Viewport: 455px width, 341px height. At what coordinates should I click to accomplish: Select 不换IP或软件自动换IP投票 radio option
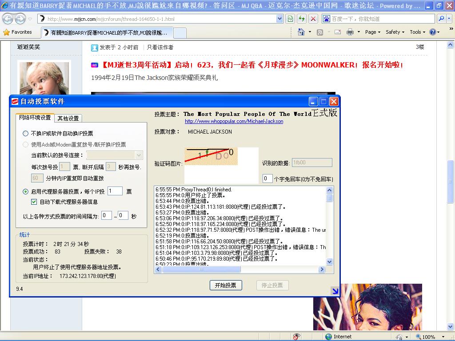(25, 133)
